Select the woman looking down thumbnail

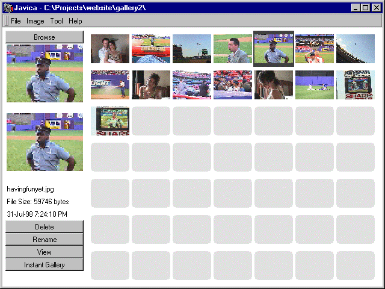[274, 85]
